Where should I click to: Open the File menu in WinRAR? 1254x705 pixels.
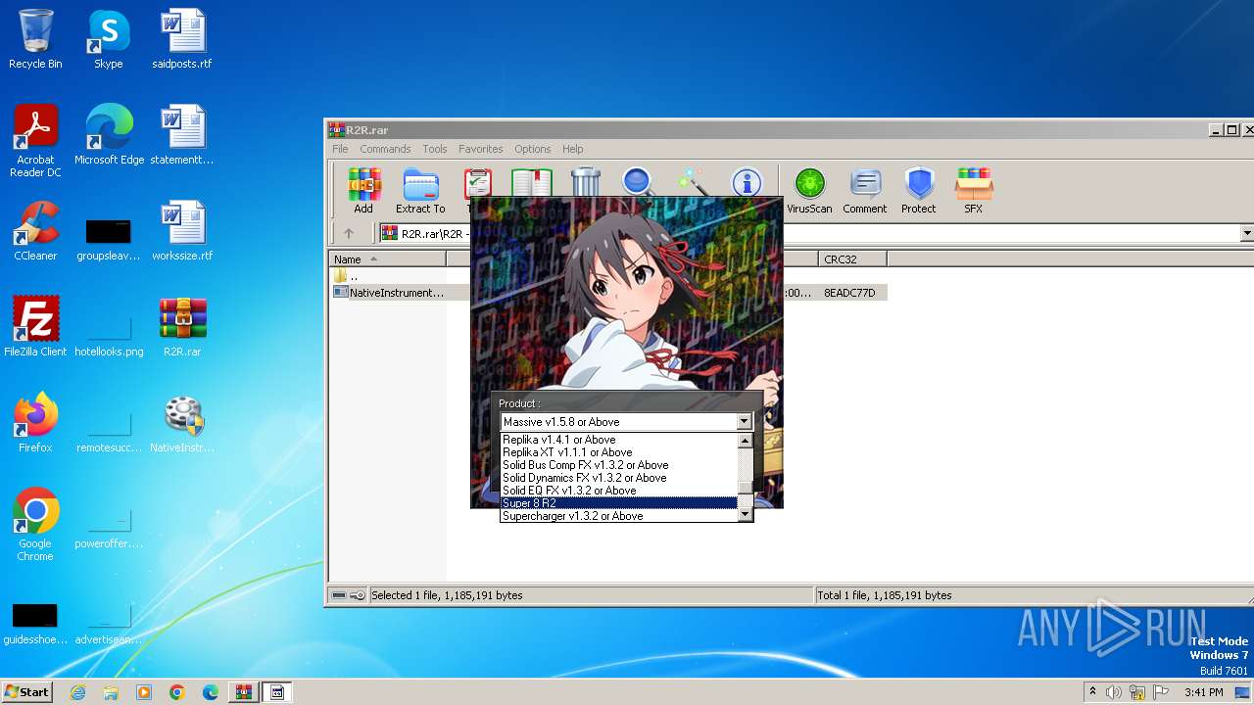(x=340, y=149)
